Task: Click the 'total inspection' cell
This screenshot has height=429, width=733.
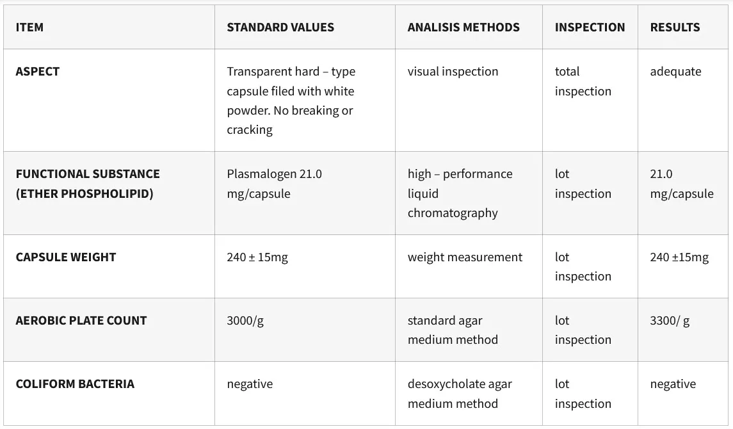Action: click(583, 81)
